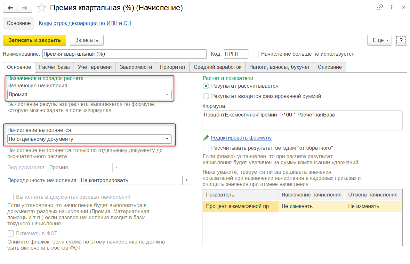Copy link using the chain icon
The width and height of the screenshot is (410, 264).
pos(380,8)
